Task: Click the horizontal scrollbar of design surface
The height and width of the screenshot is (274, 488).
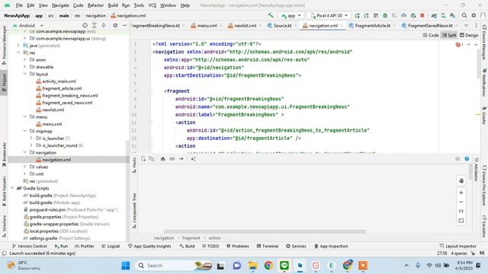Action: [265, 231]
